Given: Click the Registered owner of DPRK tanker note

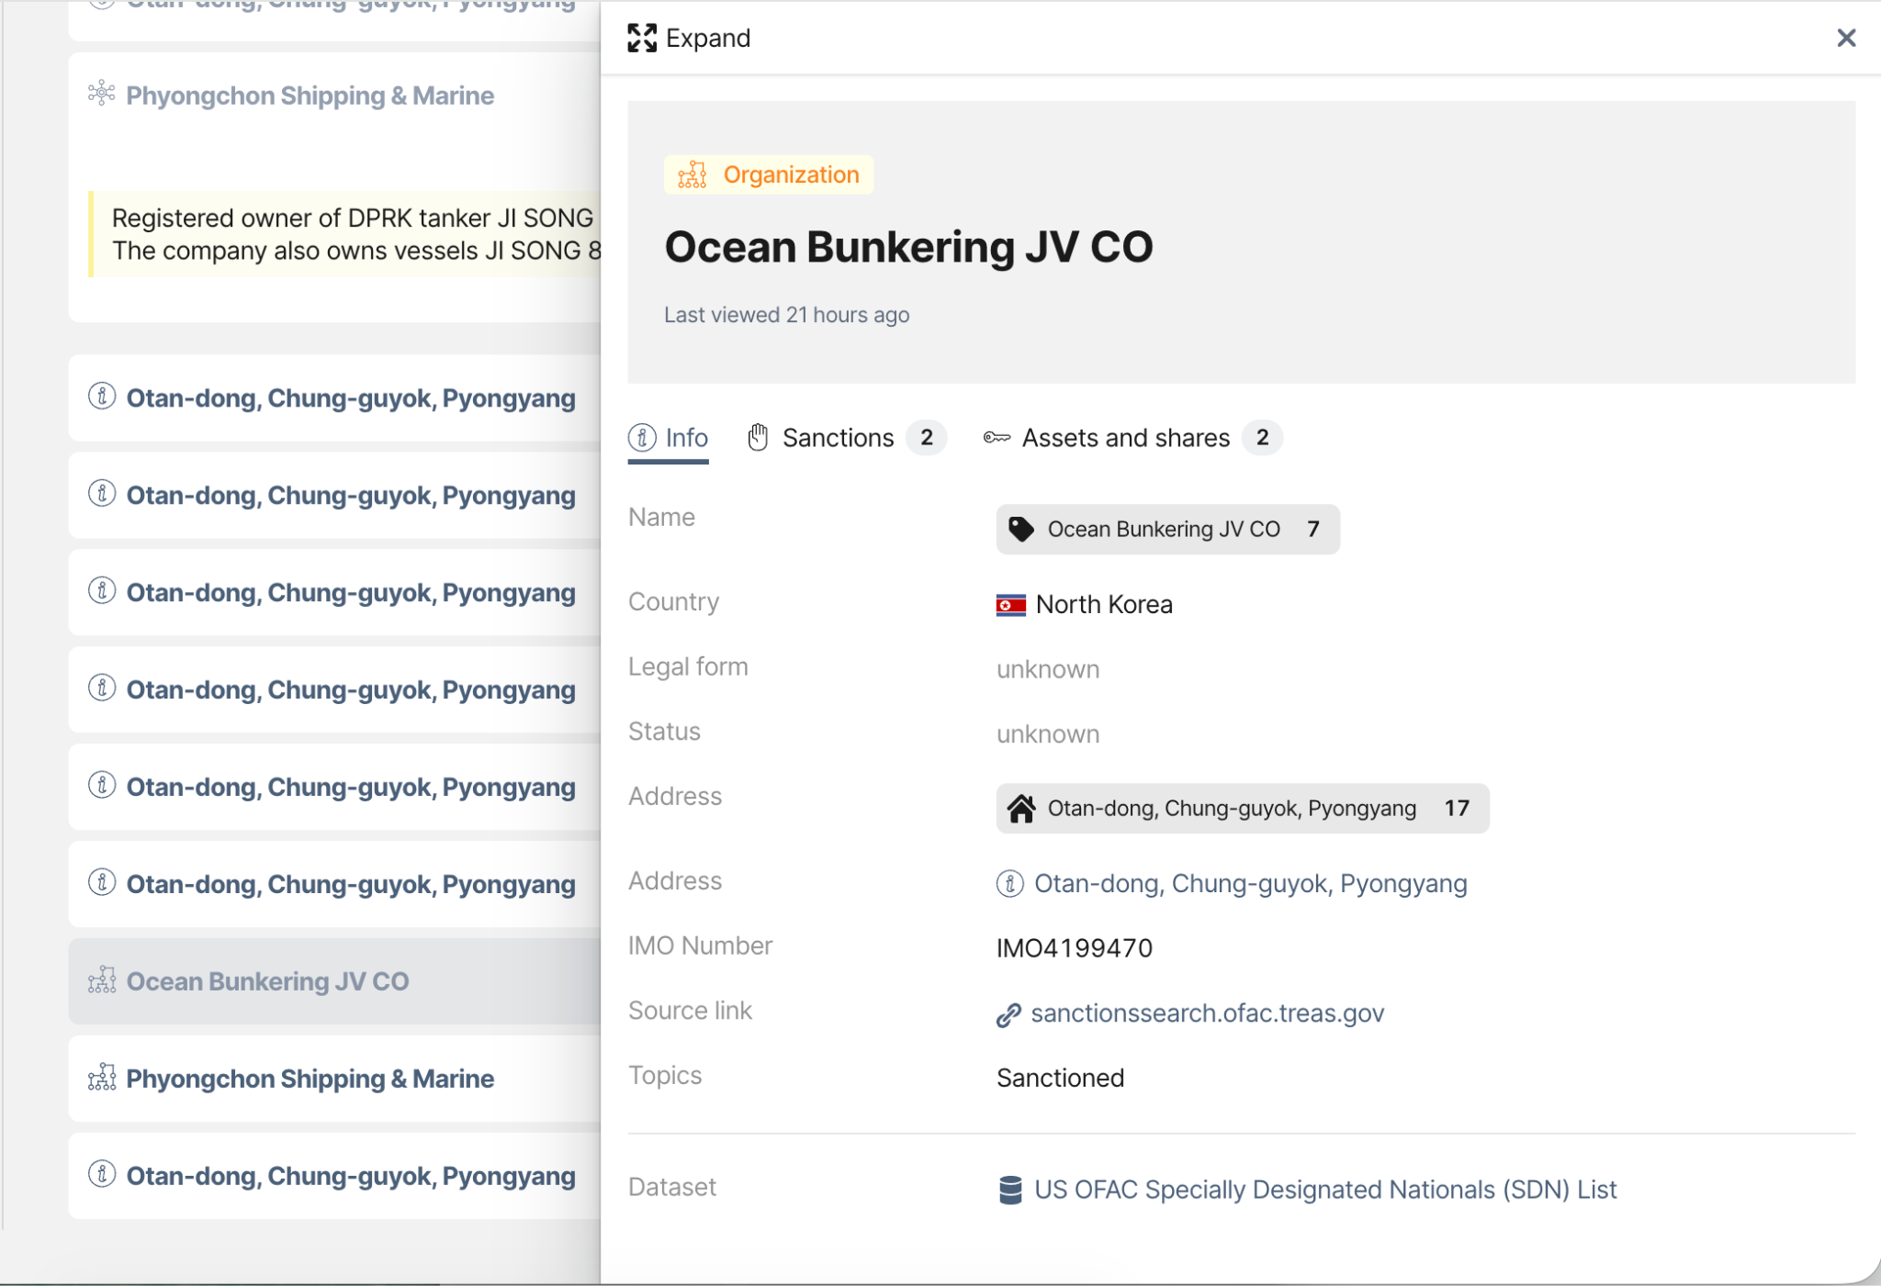Looking at the screenshot, I should 345,234.
